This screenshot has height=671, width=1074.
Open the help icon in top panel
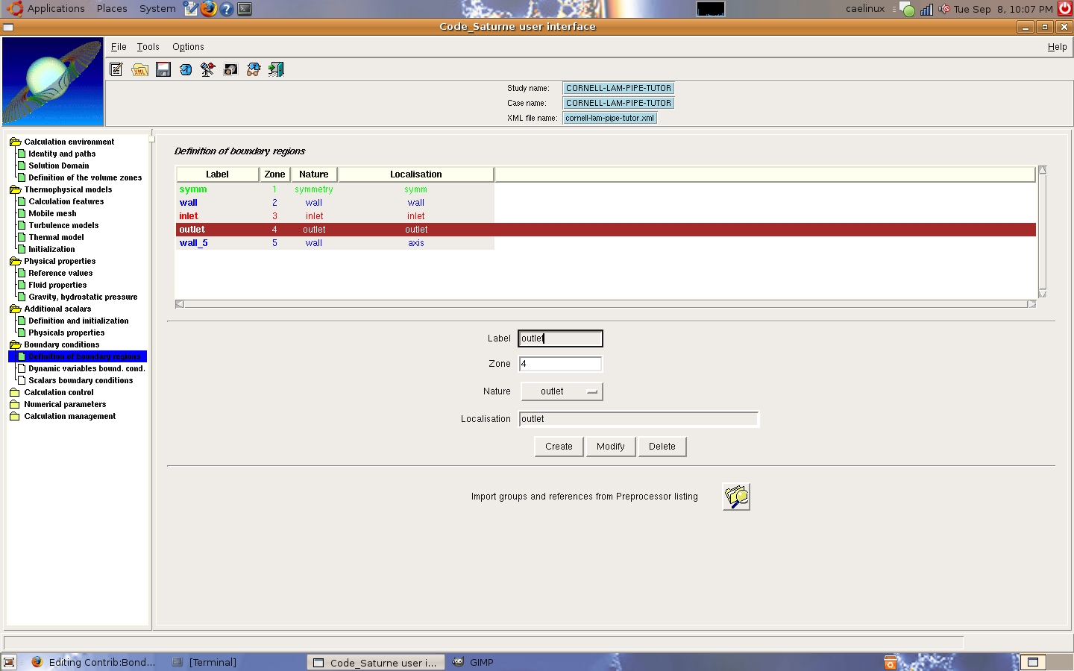tap(227, 9)
